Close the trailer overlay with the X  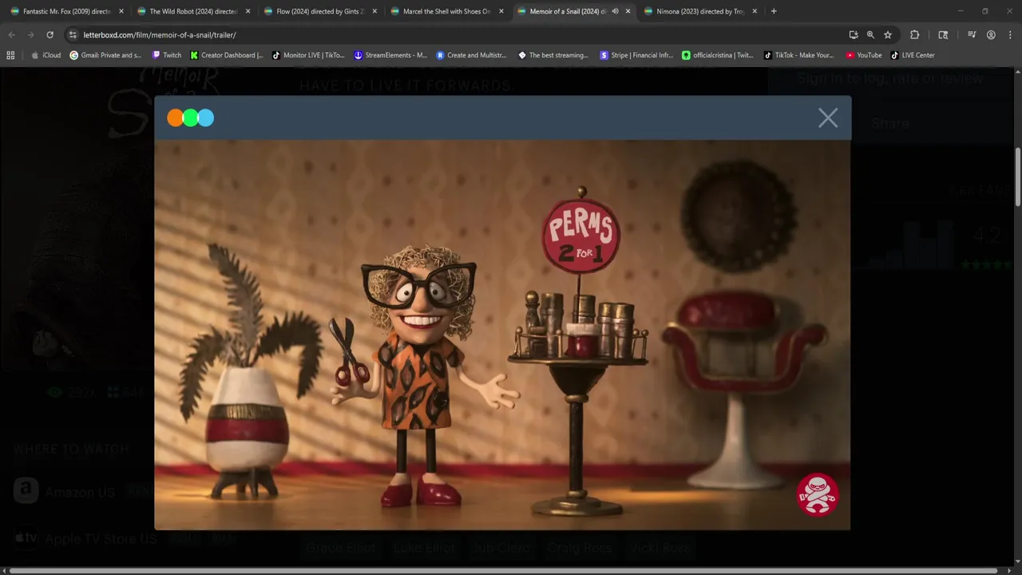click(828, 118)
